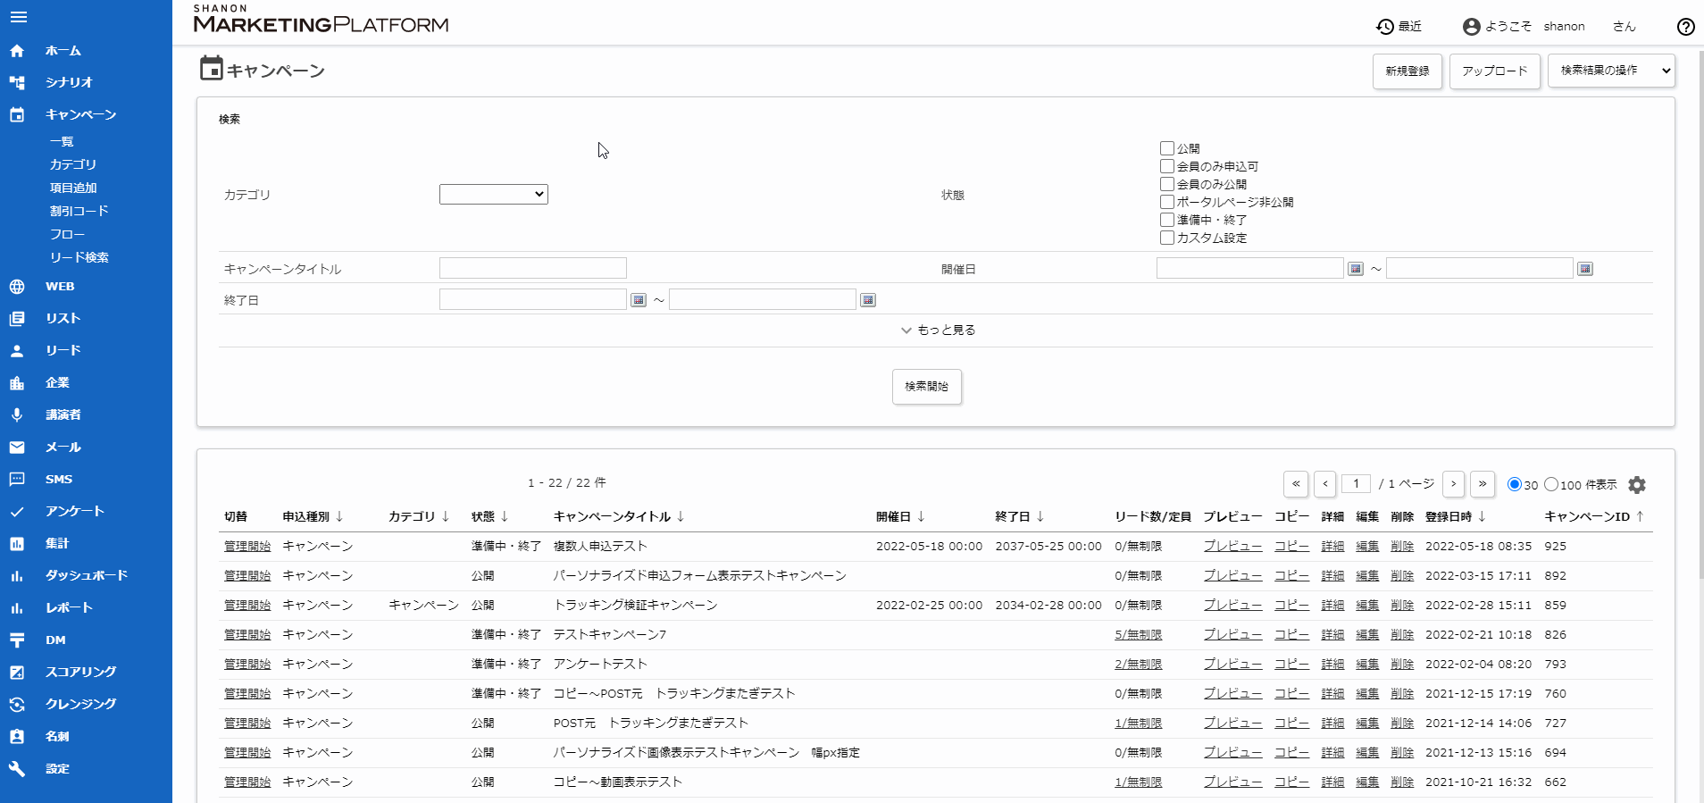Open 一覧 submenu item

pyautogui.click(x=62, y=142)
